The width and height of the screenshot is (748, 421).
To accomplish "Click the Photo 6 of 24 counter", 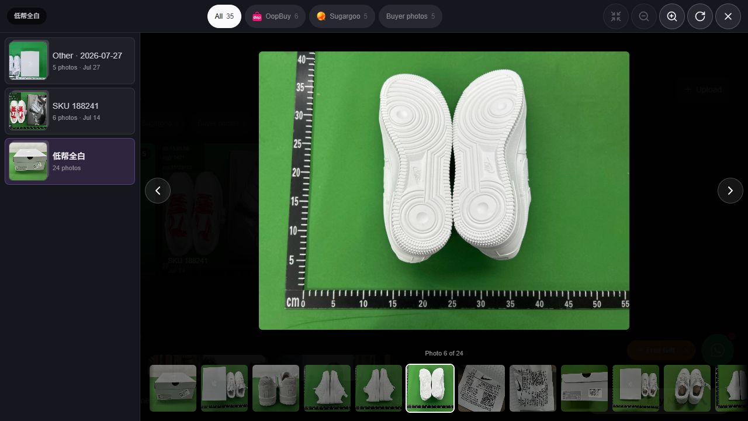I will 444,353.
